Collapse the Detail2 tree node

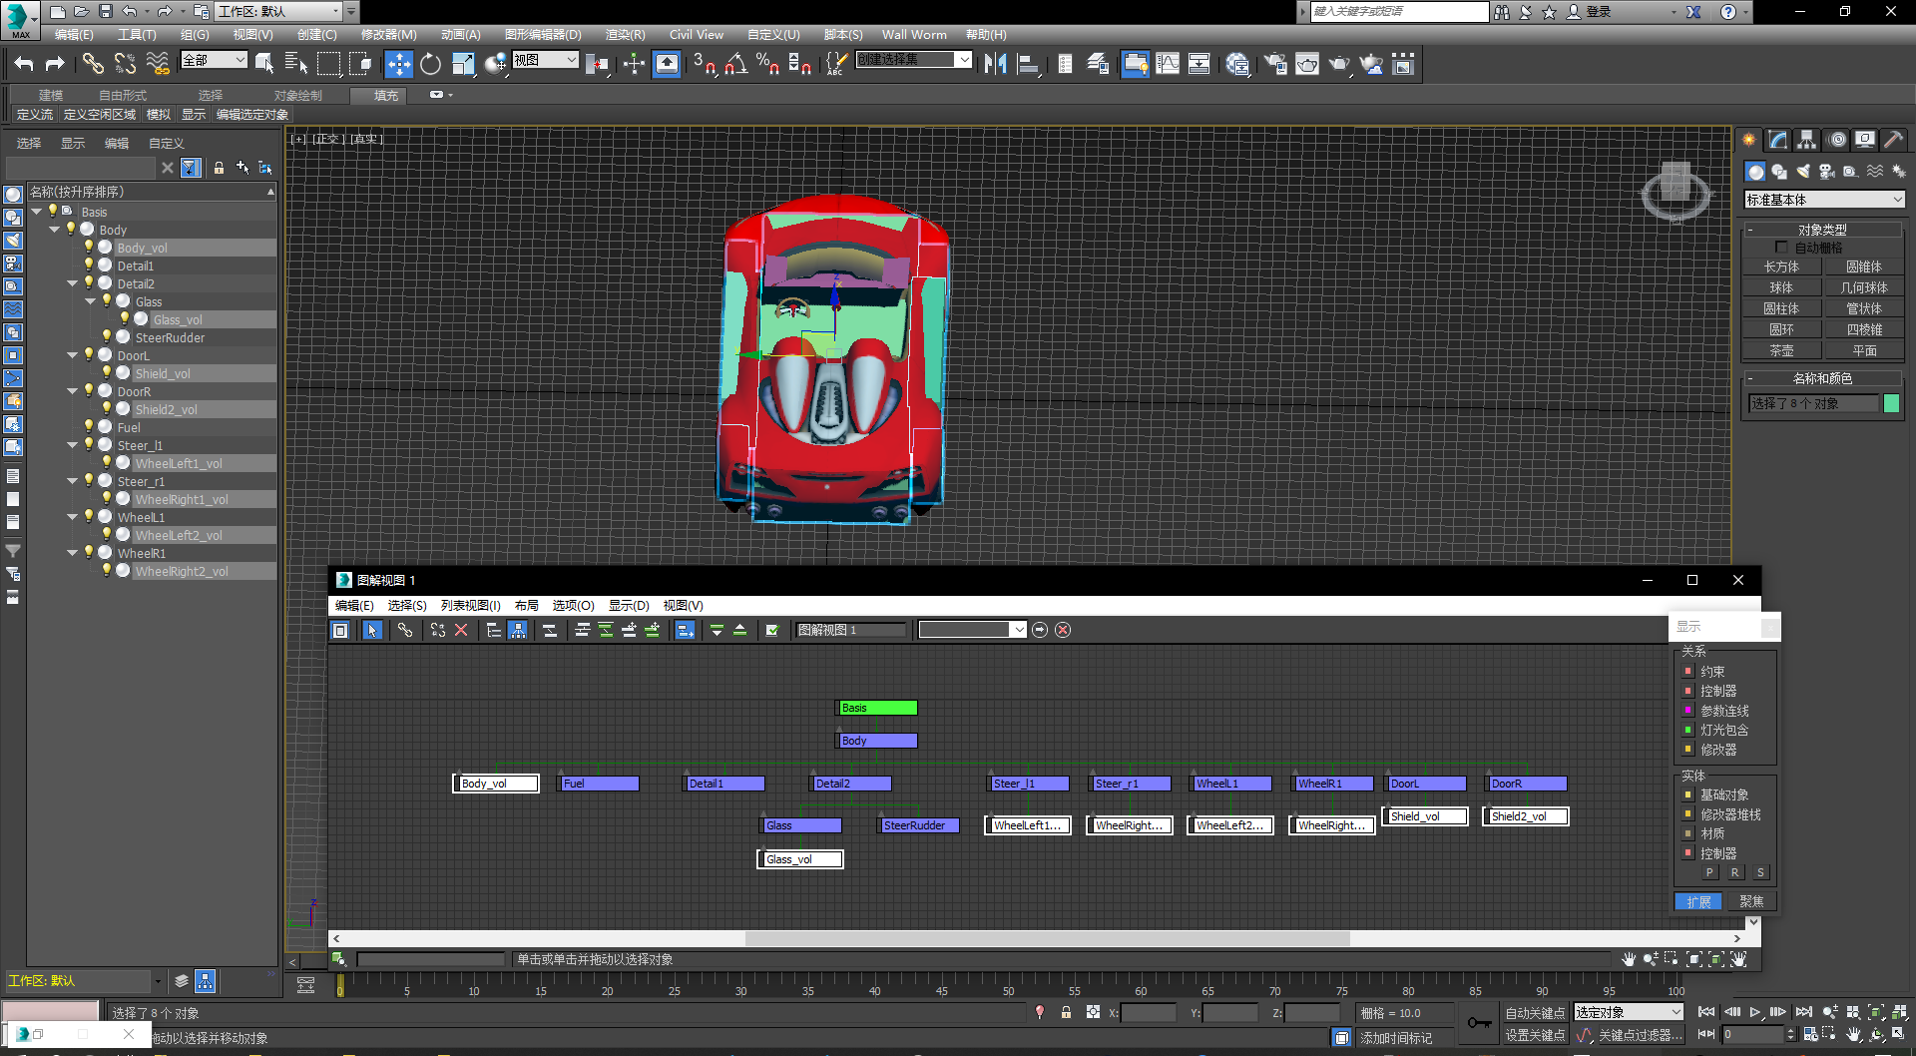pos(73,283)
